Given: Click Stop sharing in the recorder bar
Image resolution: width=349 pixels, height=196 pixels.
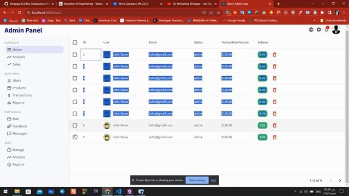Looking at the screenshot, I should tap(197, 180).
